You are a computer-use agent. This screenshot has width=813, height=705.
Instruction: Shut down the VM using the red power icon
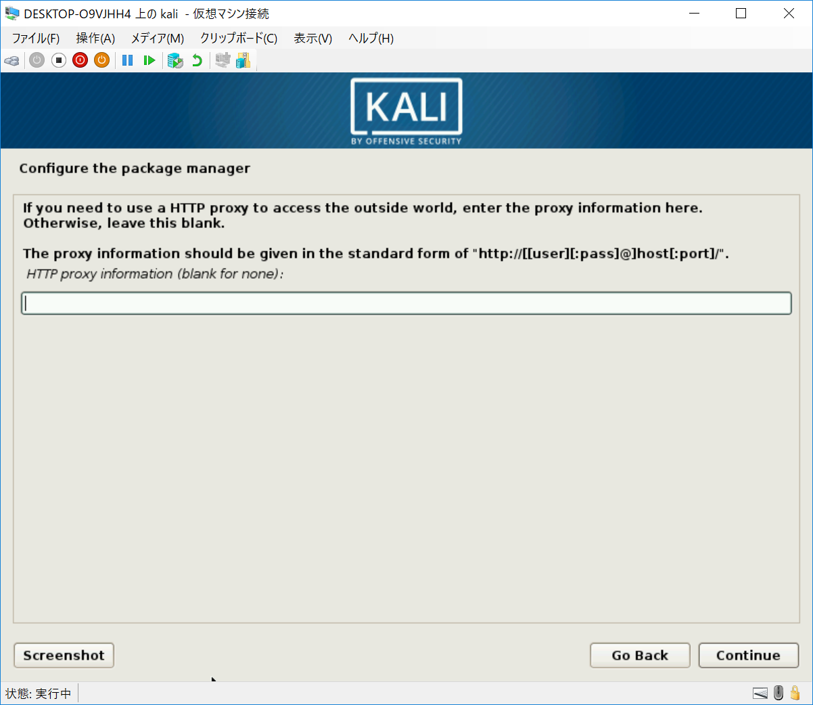click(80, 61)
